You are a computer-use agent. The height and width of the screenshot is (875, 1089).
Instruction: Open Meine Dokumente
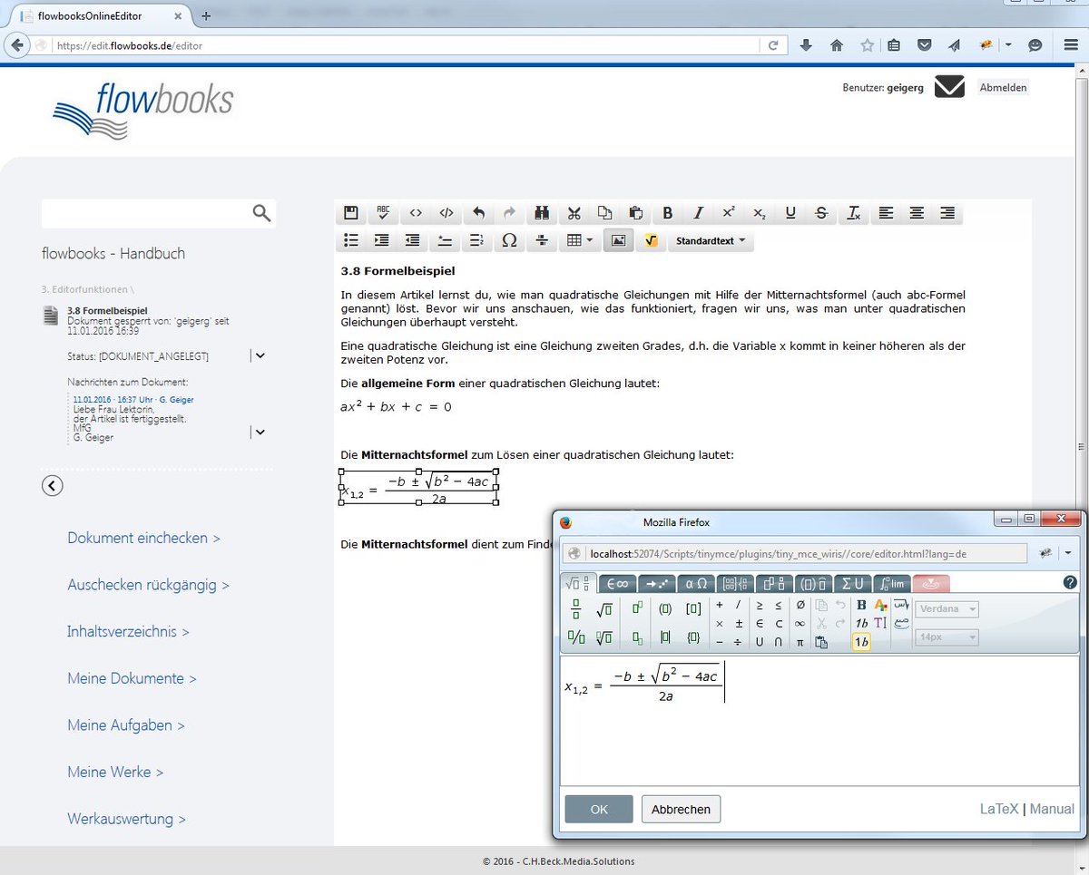point(132,678)
